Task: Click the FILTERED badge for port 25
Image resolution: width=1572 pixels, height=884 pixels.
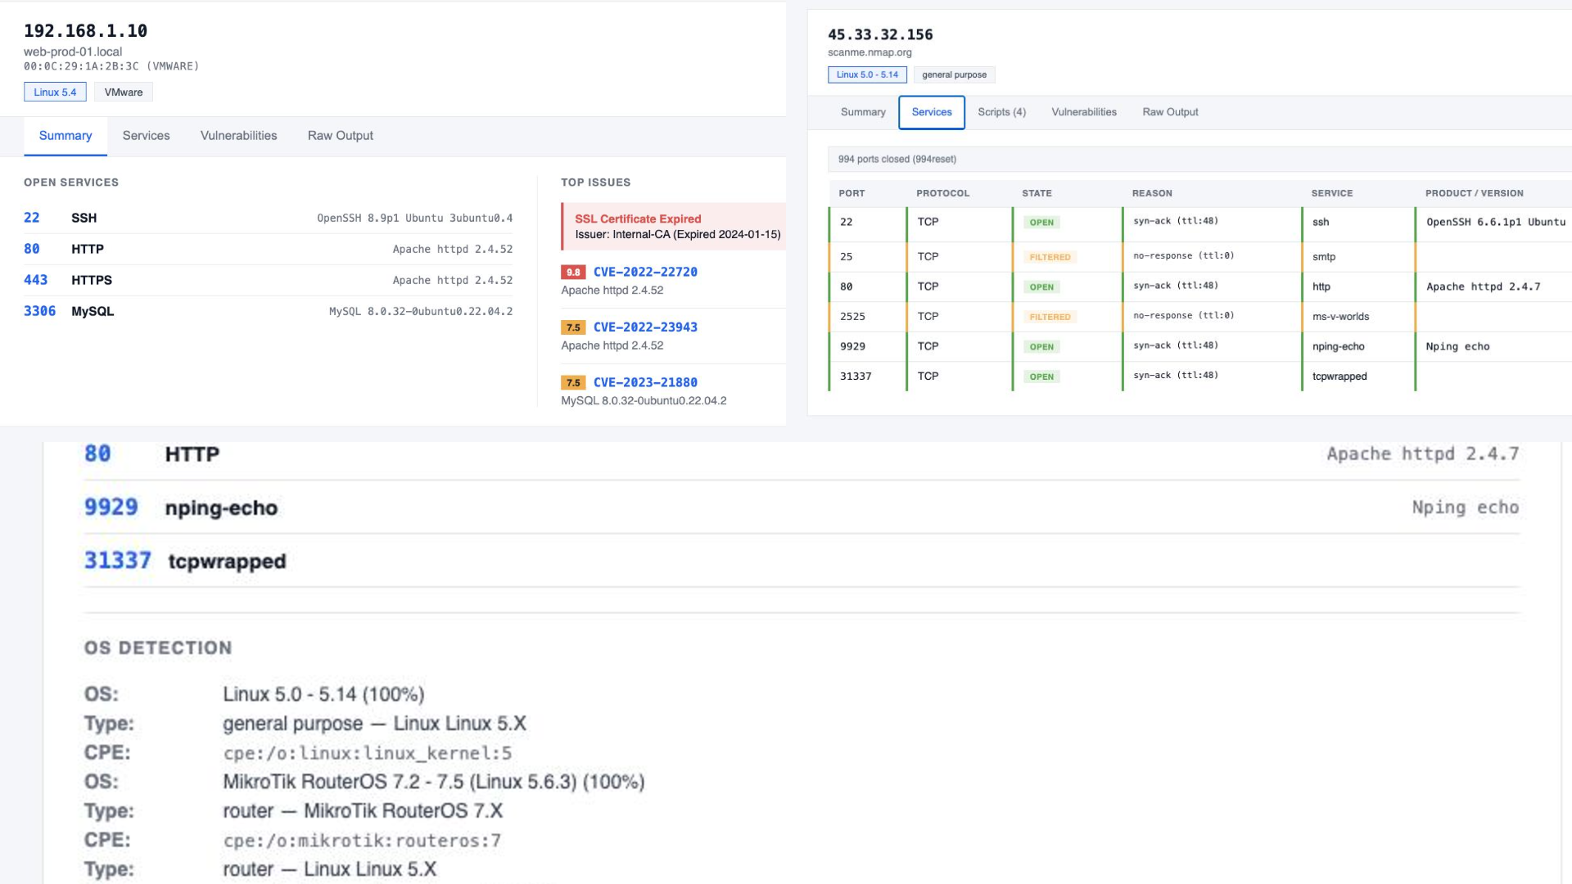Action: coord(1049,256)
